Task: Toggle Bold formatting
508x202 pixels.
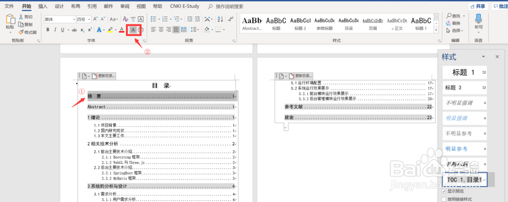Action: point(48,30)
